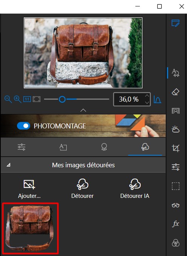Click the bag photo preview image
The image size is (187, 256).
pos(83,53)
